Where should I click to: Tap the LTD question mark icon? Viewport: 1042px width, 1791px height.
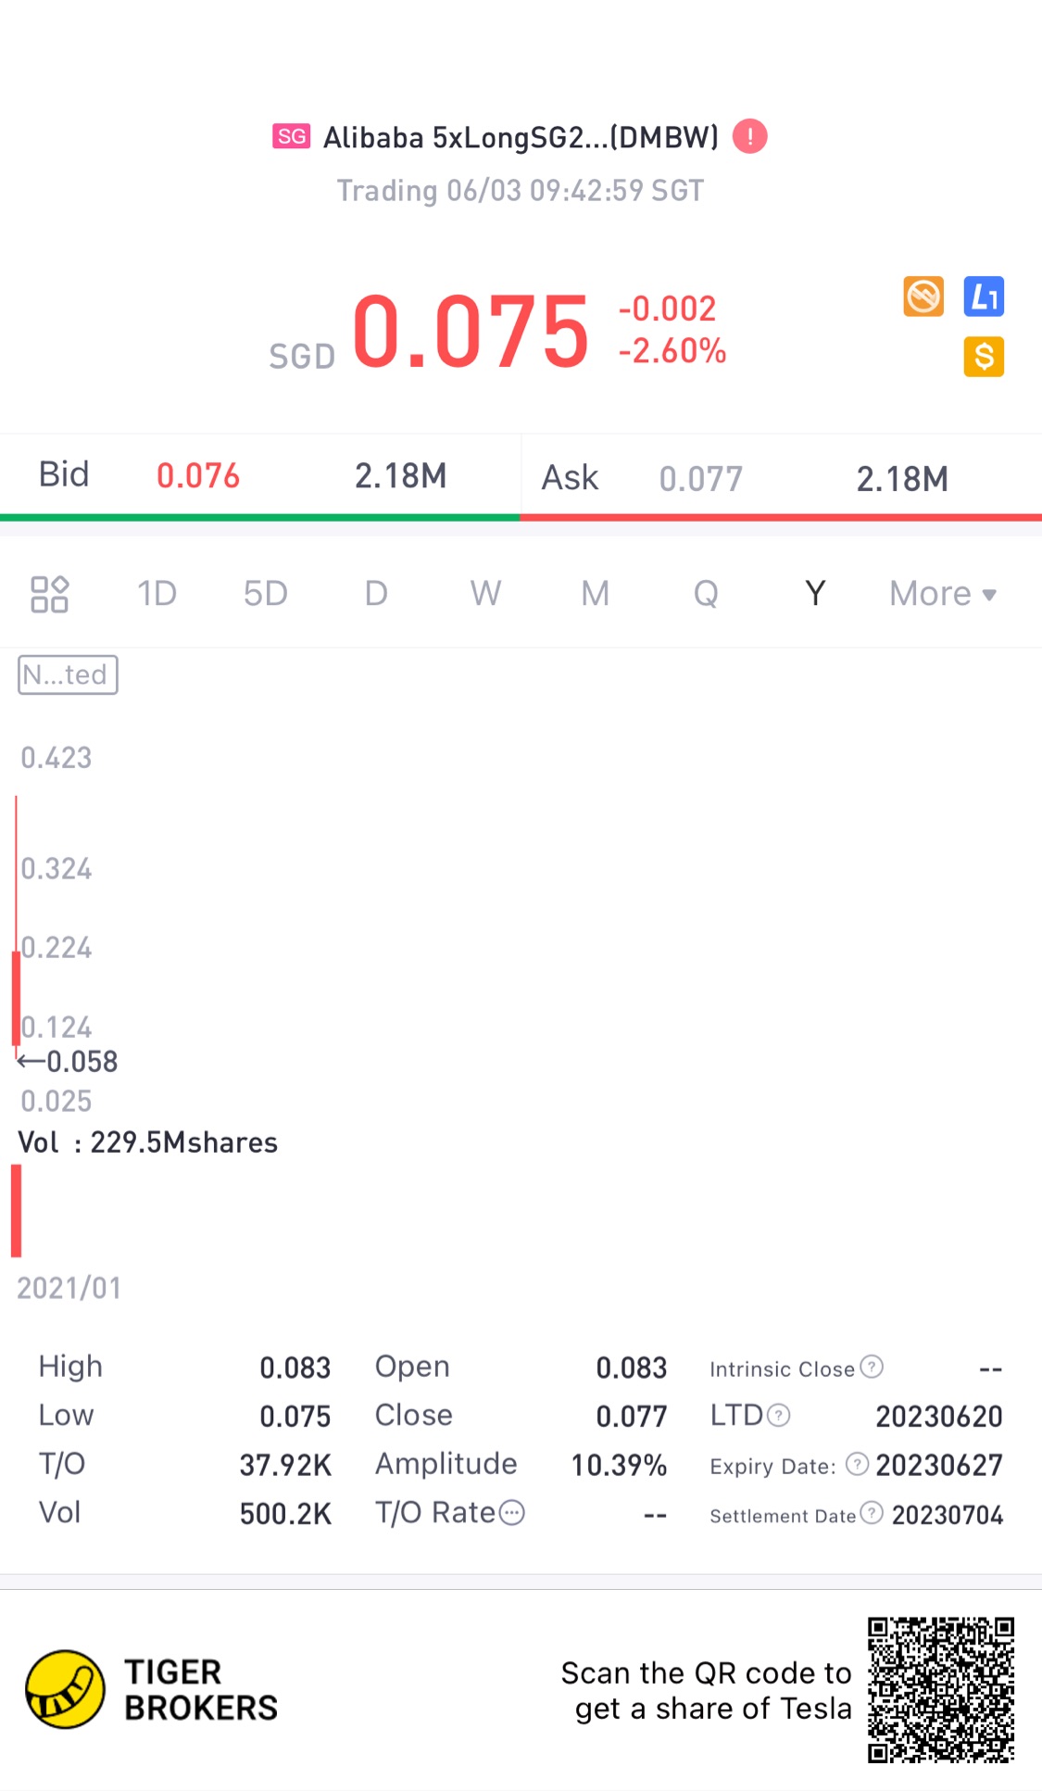click(779, 1415)
